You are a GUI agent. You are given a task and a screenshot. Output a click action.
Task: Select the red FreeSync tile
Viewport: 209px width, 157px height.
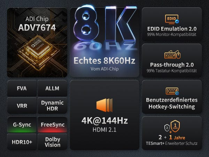click(52, 125)
